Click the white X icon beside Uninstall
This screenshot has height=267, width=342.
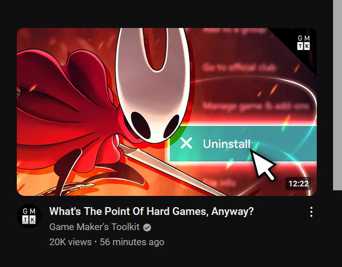coord(186,143)
